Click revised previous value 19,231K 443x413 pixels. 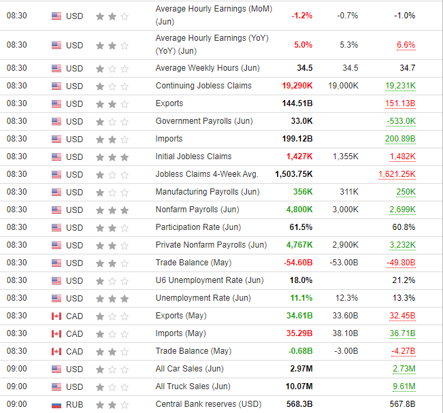pos(400,86)
